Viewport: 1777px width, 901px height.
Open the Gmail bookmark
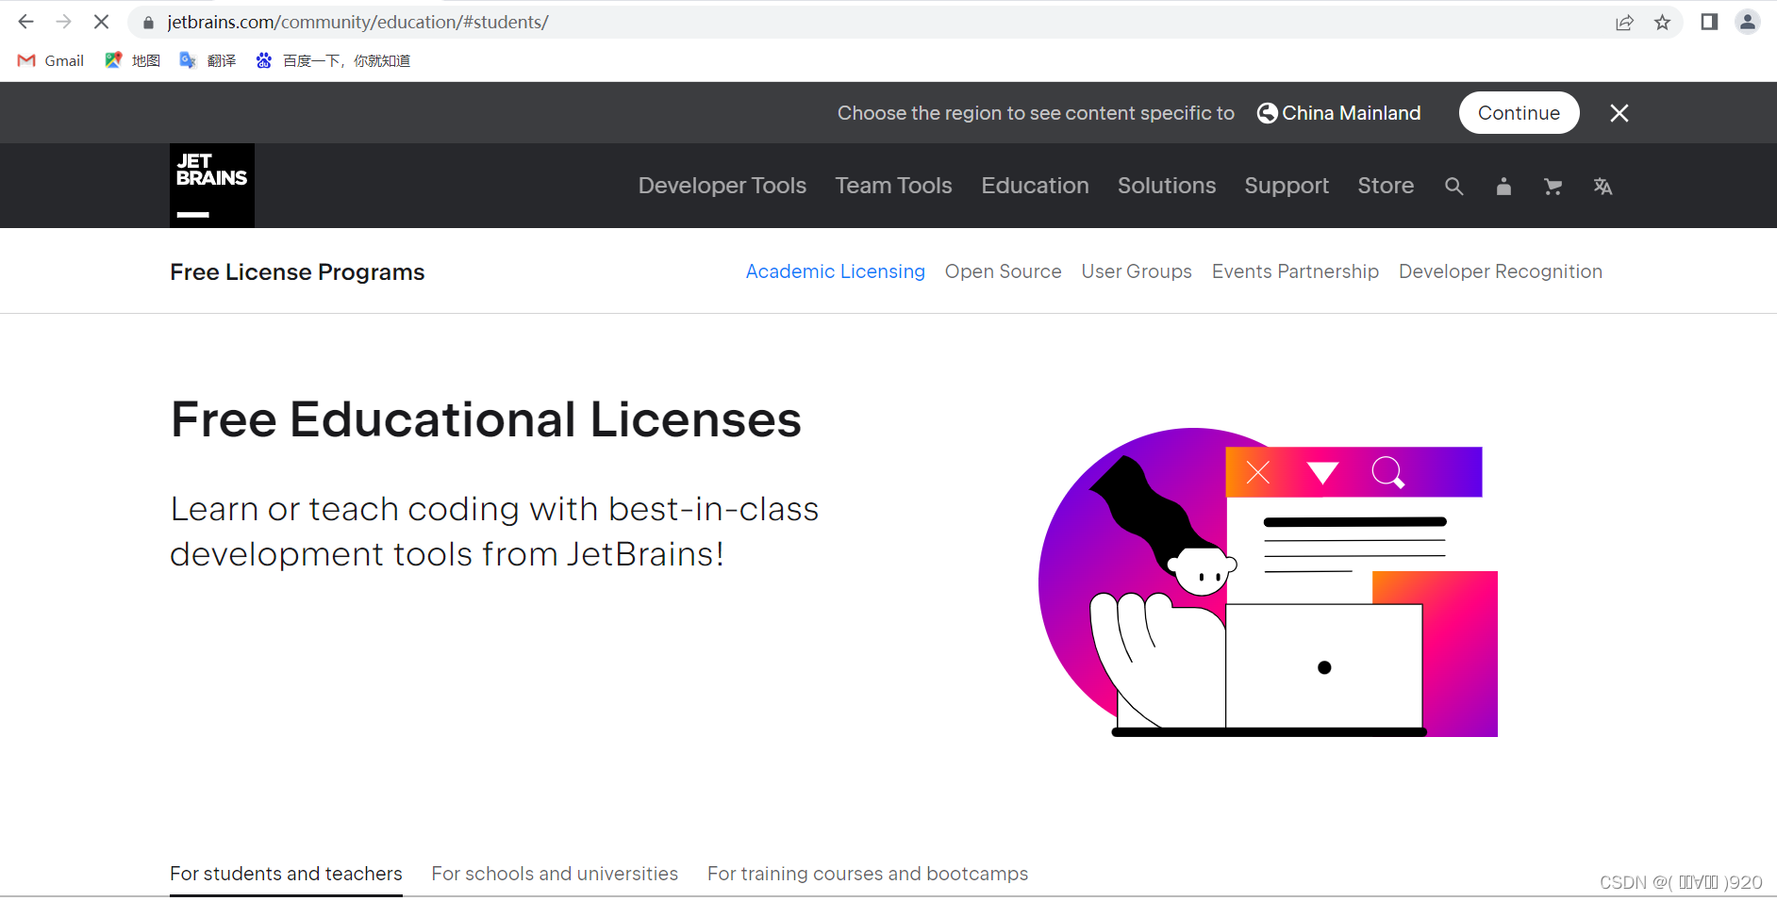click(51, 60)
